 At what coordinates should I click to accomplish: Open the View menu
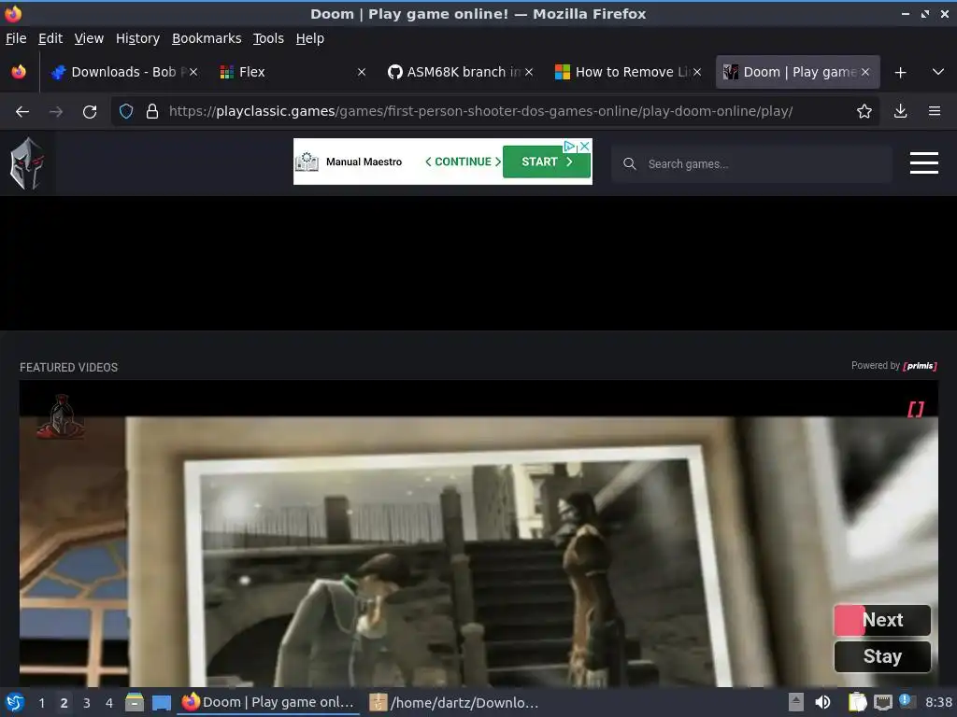(89, 38)
